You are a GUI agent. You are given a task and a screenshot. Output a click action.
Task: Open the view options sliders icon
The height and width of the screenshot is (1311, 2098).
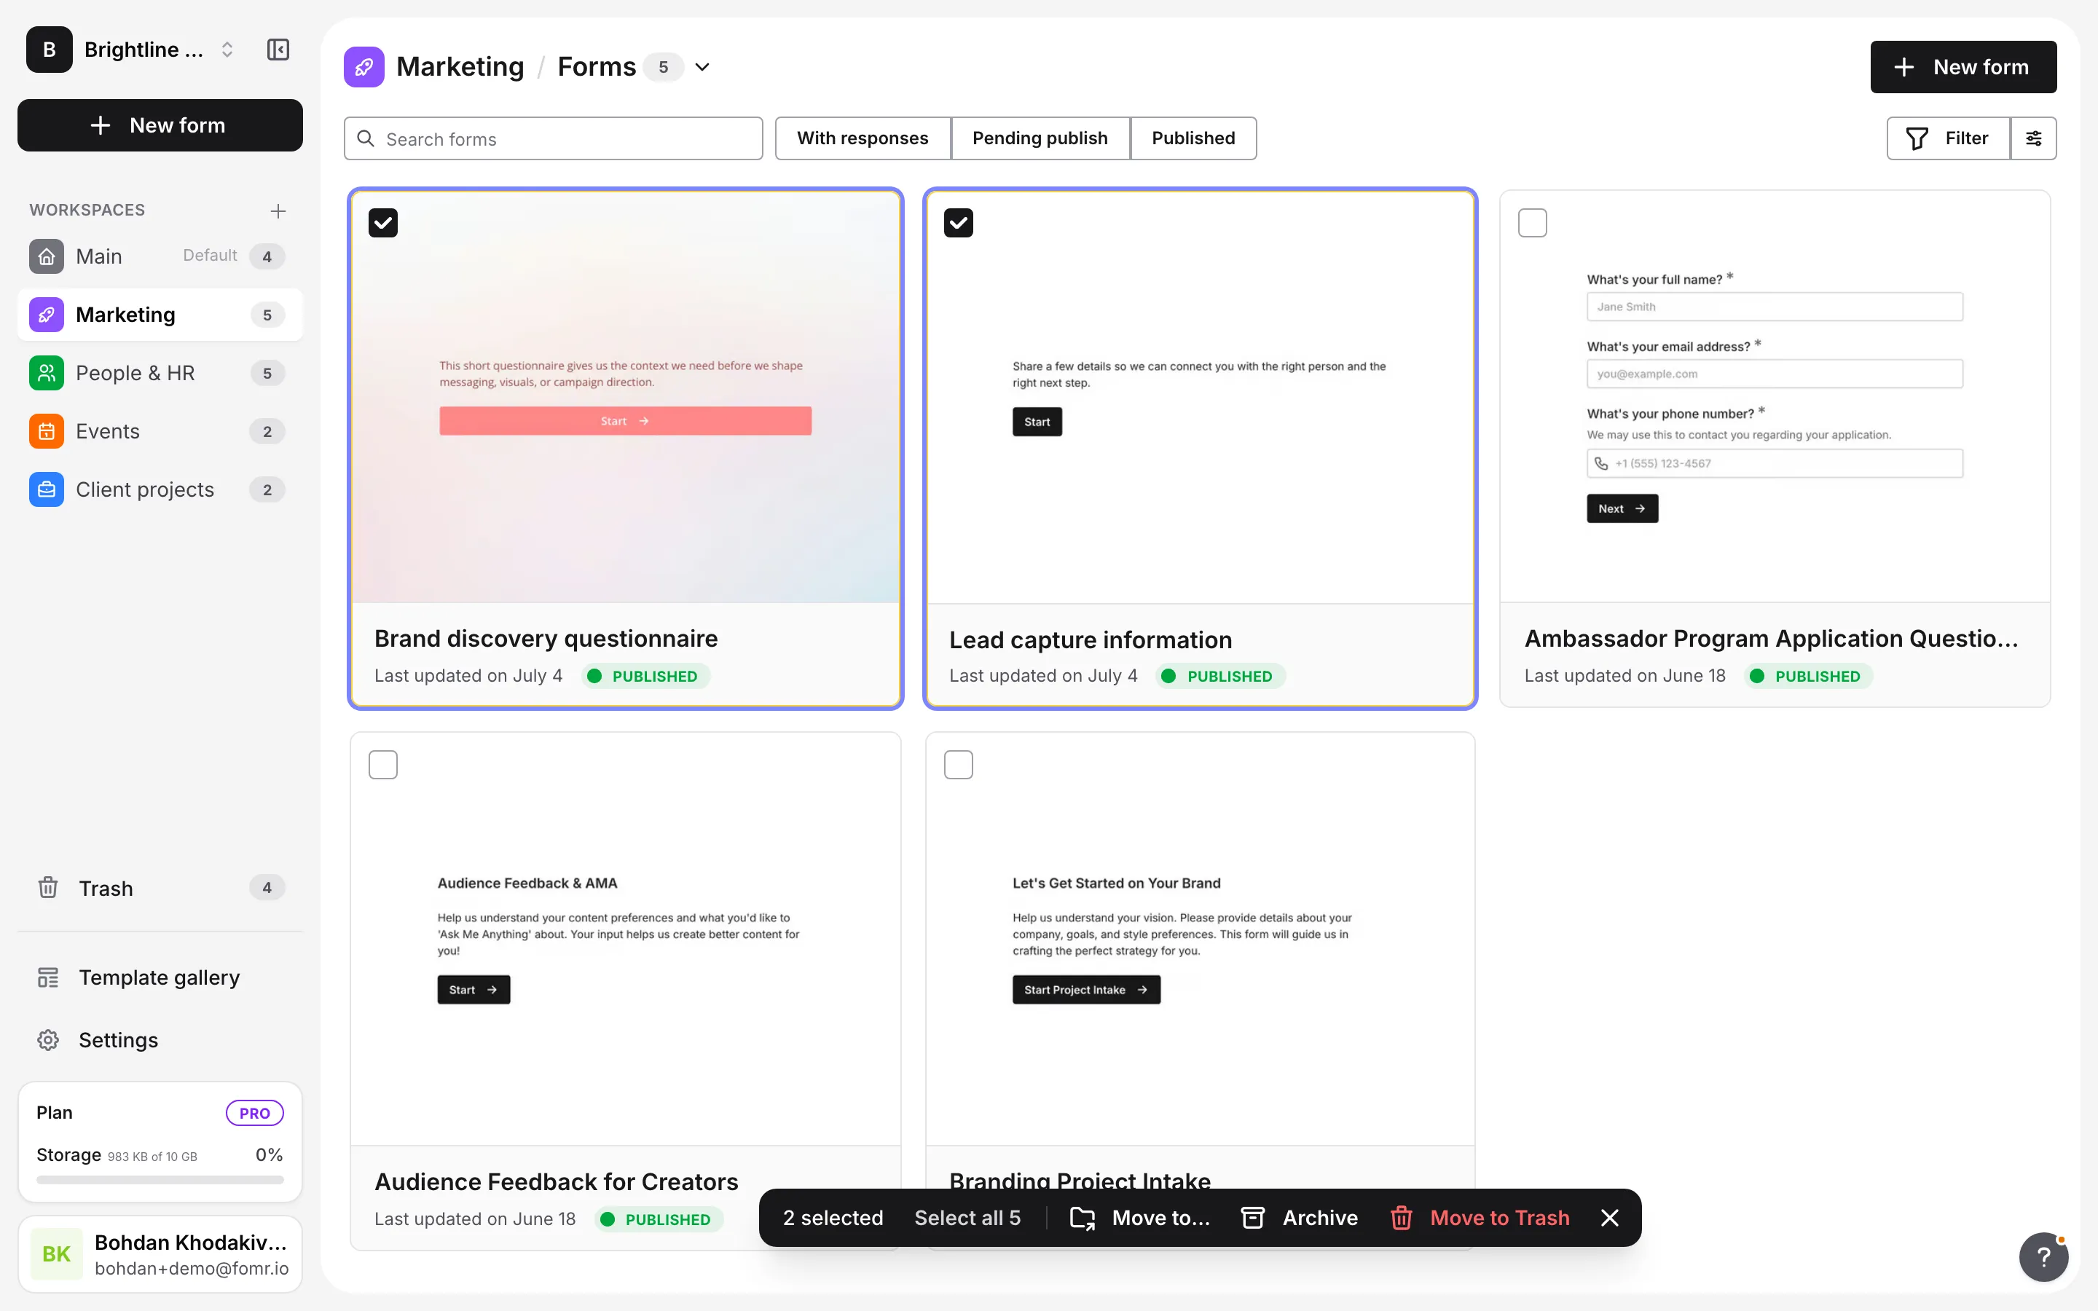pyautogui.click(x=2033, y=138)
